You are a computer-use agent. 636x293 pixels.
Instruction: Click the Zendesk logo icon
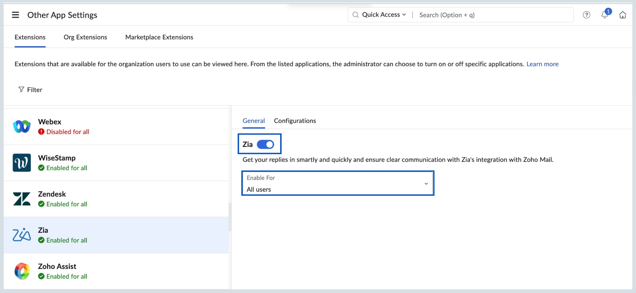tap(22, 199)
